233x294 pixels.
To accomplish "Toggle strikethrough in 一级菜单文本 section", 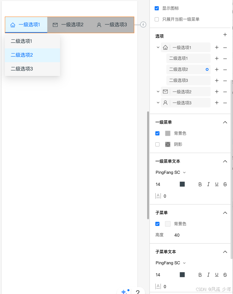I will (x=225, y=184).
